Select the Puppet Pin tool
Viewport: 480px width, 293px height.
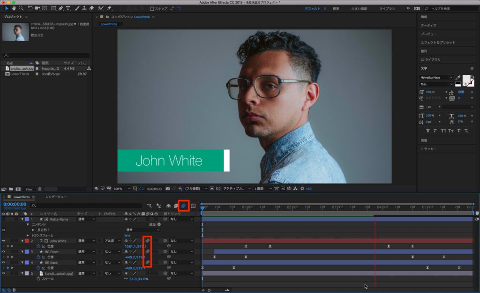[x=109, y=8]
